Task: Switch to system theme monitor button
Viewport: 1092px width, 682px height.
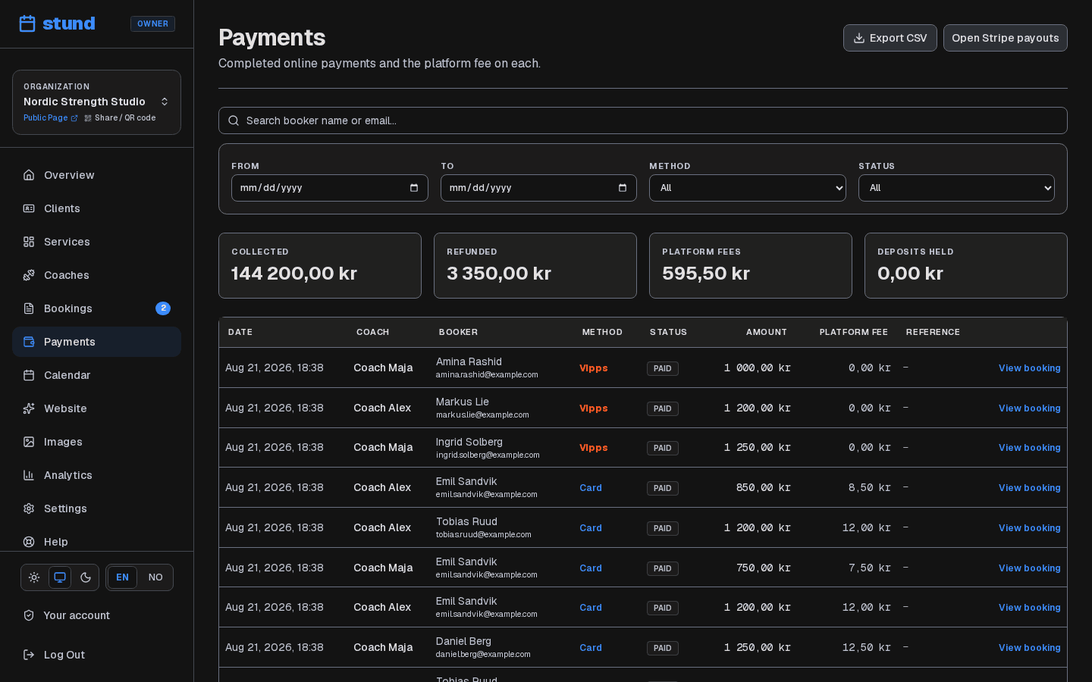Action: click(x=60, y=577)
